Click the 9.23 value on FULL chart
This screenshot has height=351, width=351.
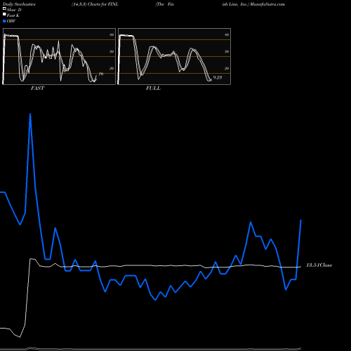218,77
